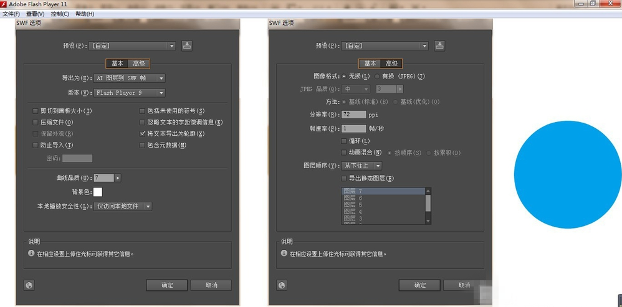
Task: Toggle 动画混合 checkbox
Action: point(344,153)
